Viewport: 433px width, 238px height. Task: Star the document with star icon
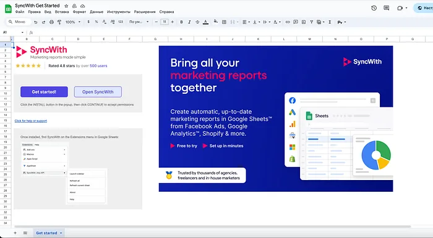coord(66,6)
